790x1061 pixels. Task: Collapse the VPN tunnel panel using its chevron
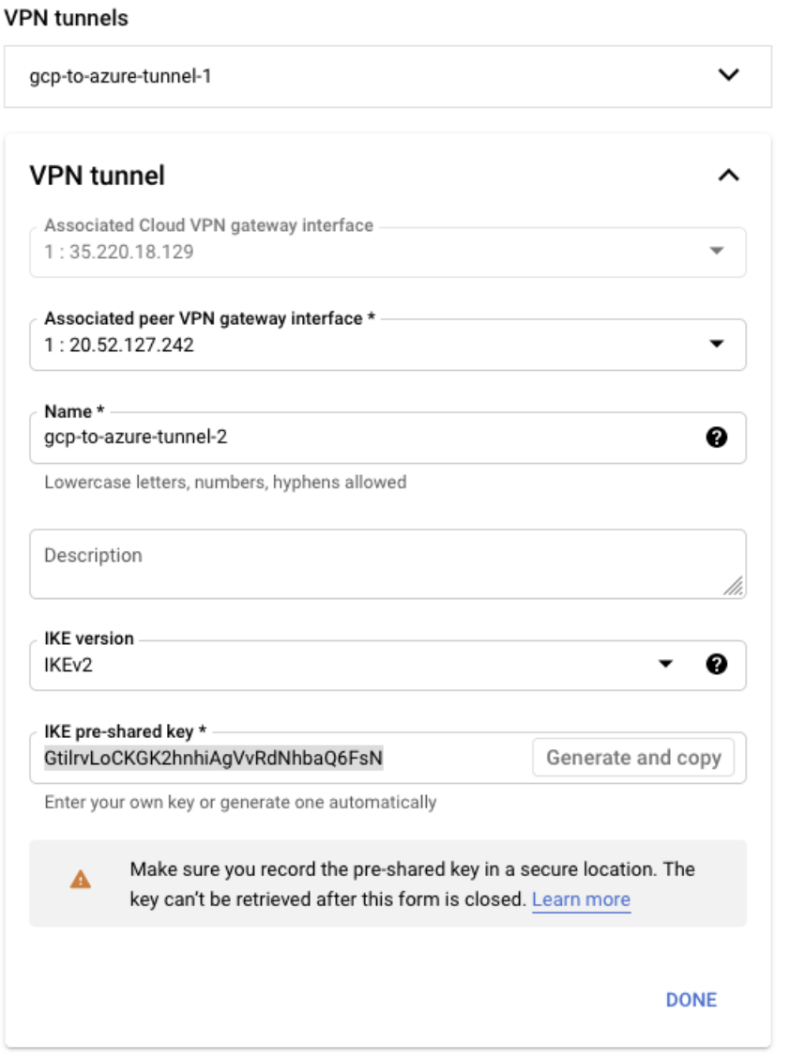(728, 176)
